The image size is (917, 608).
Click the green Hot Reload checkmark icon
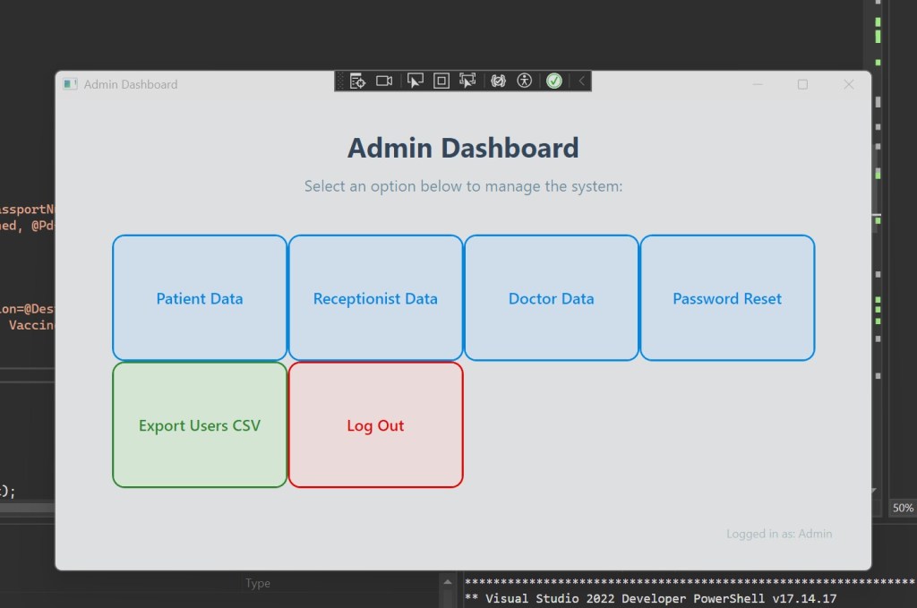(x=554, y=81)
